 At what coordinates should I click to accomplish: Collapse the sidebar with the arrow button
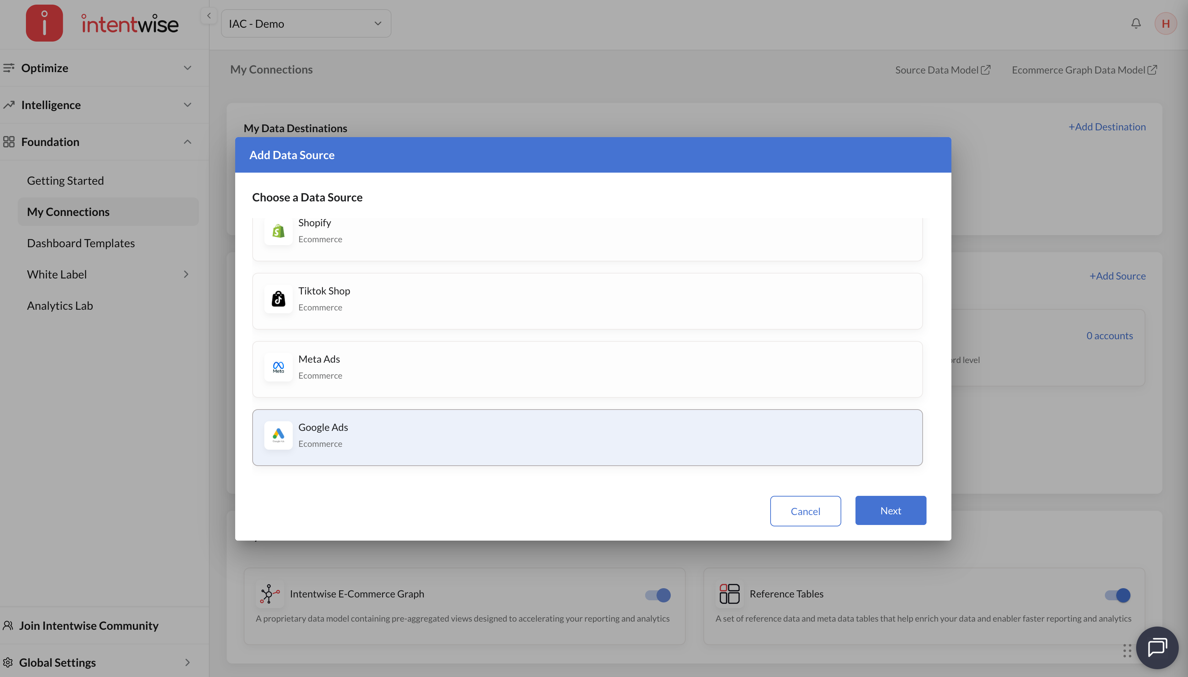(209, 16)
